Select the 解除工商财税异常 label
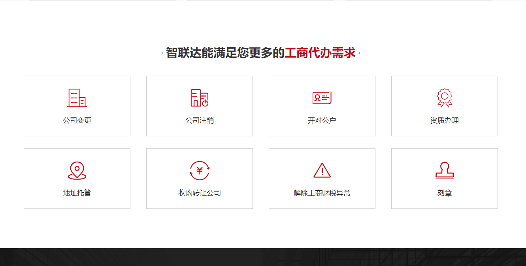This screenshot has width=526, height=266. [x=322, y=193]
